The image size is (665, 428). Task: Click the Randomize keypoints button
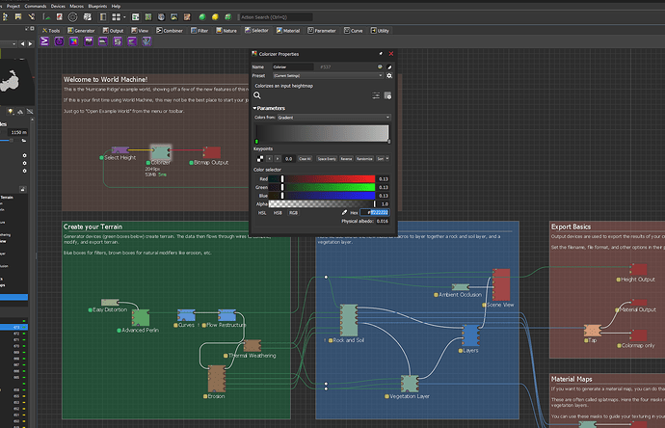(364, 158)
